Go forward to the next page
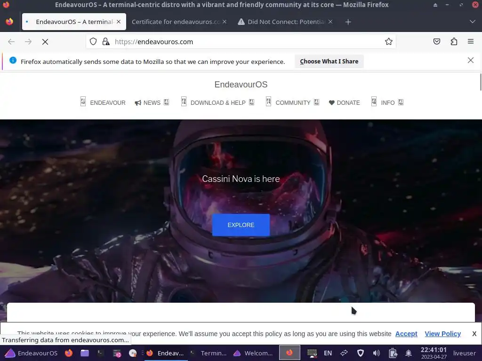482x361 pixels. coord(28,42)
